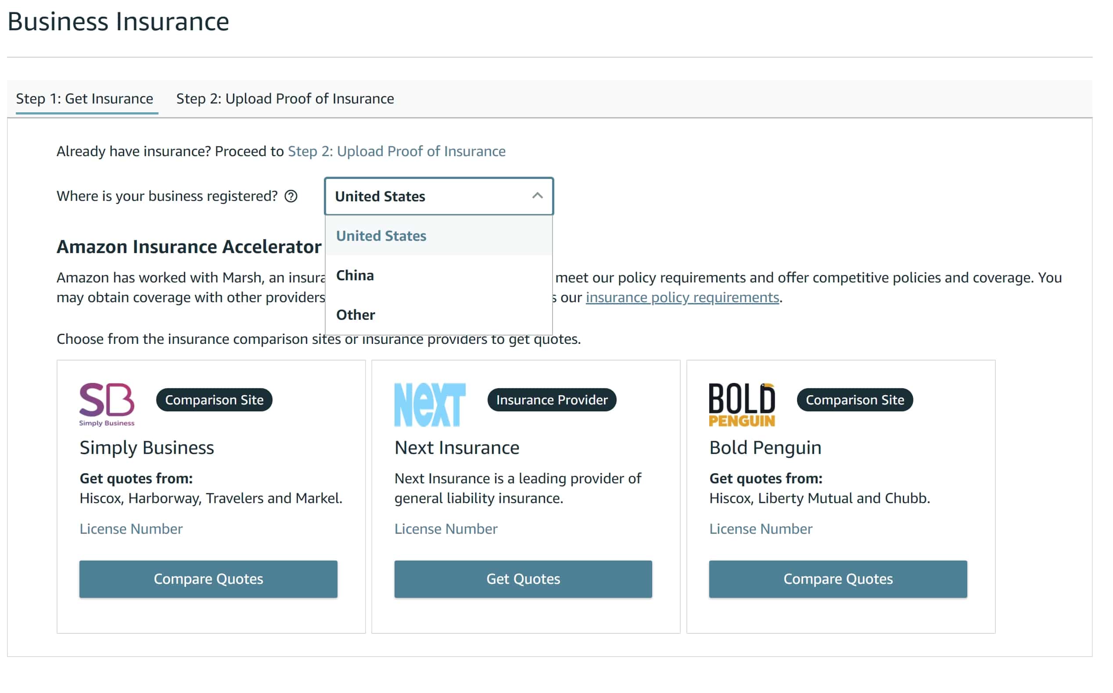Select the Step 1: Get Insurance tab
Image resolution: width=1113 pixels, height=693 pixels.
[85, 99]
